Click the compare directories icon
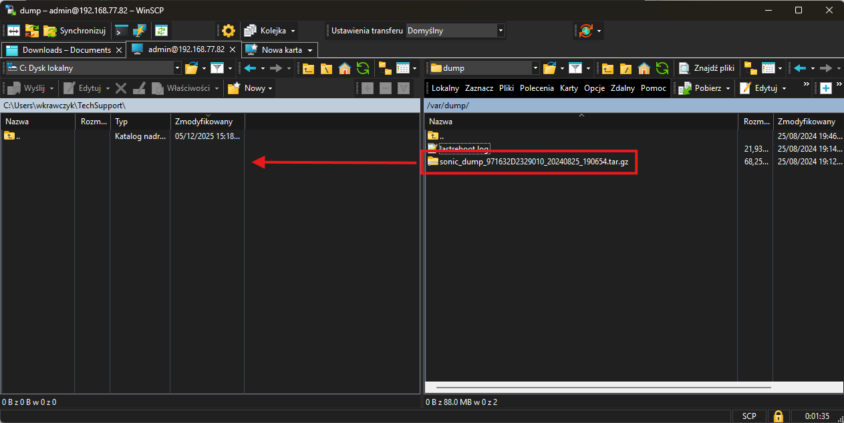Screen dimensions: 844x423 tap(14, 31)
